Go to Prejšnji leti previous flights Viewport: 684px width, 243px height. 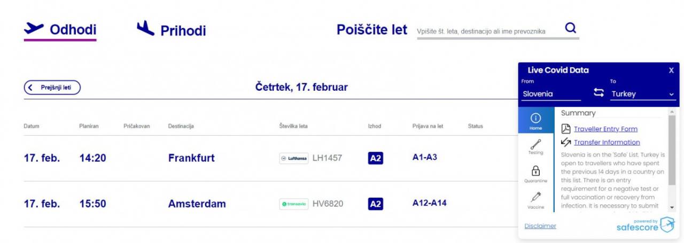point(52,88)
